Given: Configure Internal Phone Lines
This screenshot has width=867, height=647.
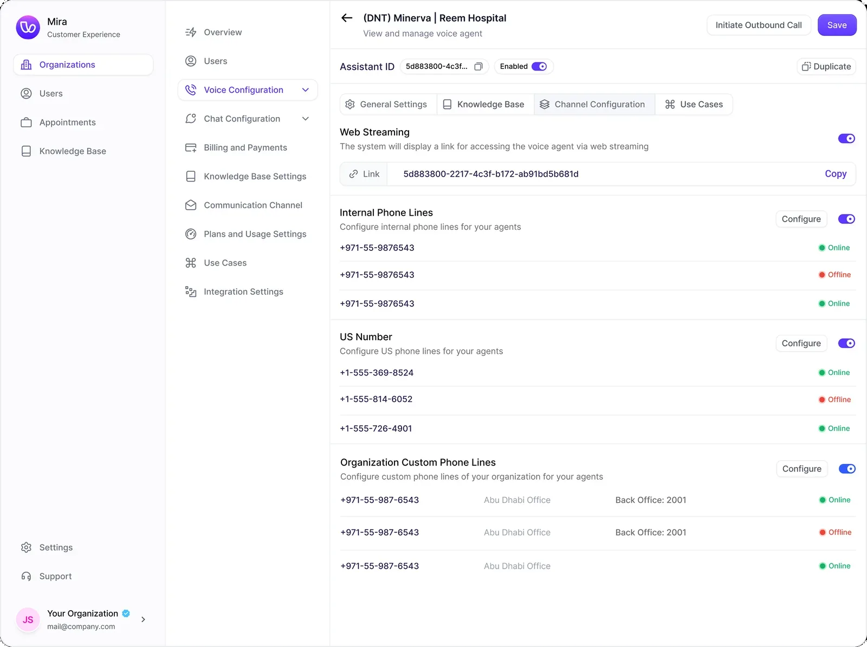Looking at the screenshot, I should pyautogui.click(x=801, y=219).
